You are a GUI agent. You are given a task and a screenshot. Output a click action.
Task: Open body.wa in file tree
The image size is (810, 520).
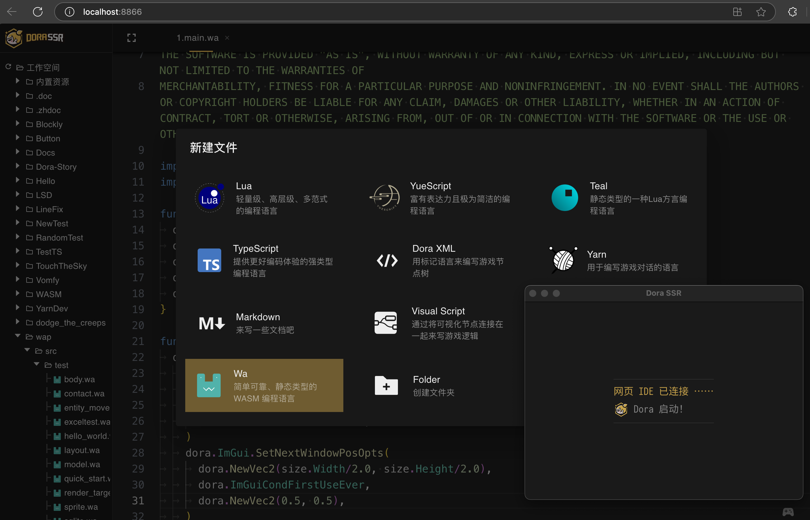79,379
